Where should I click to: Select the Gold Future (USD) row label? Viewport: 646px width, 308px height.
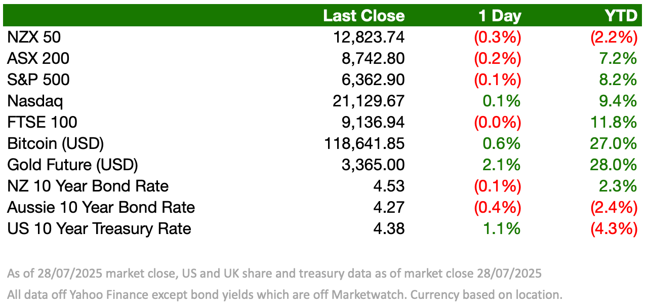(x=73, y=165)
